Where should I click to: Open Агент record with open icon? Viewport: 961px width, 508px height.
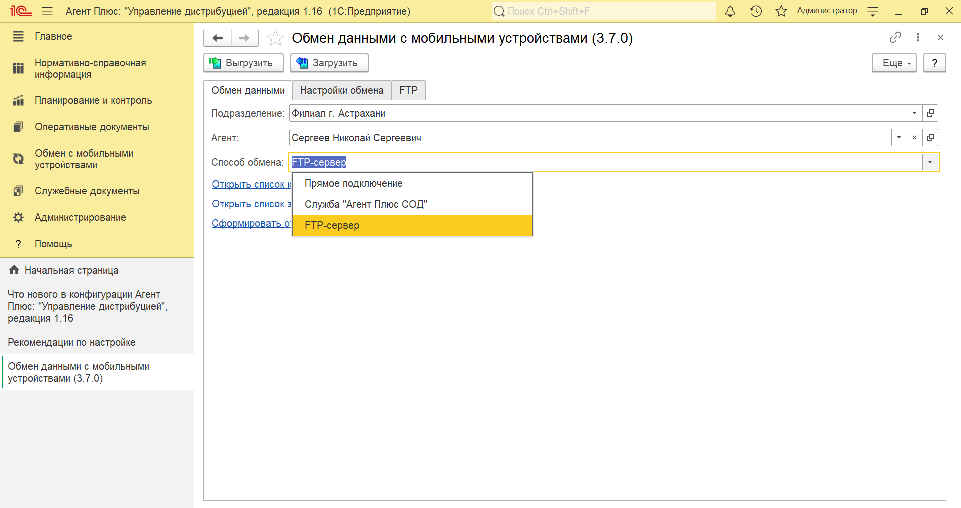click(930, 138)
